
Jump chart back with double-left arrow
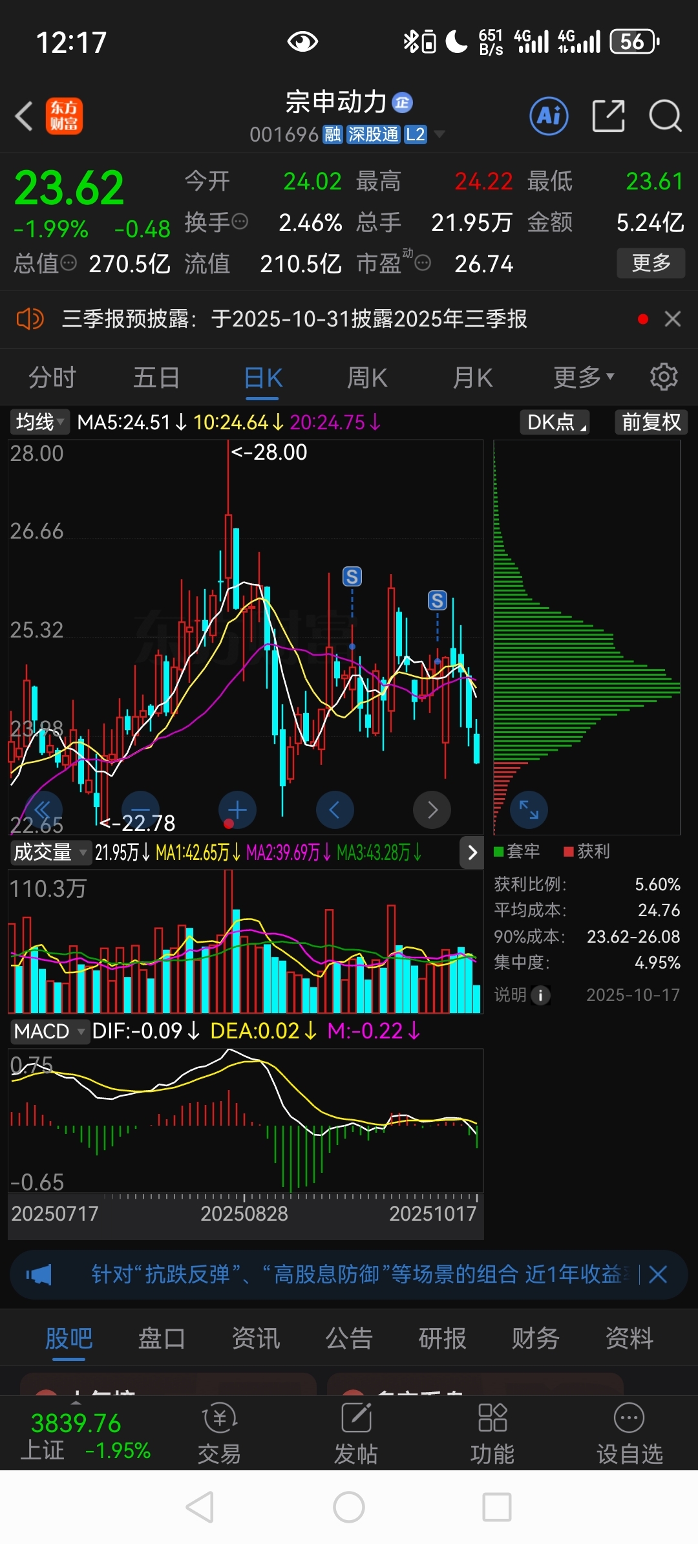43,810
